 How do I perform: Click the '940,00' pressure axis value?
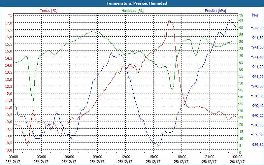click(x=258, y=125)
